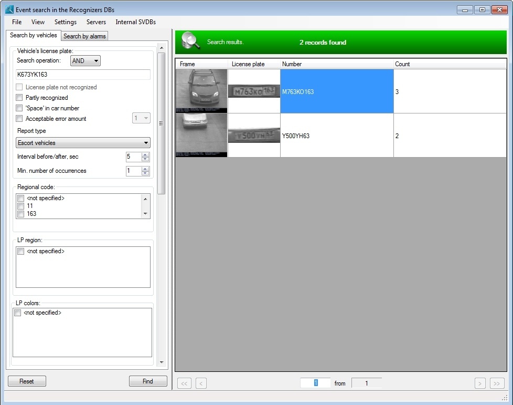
Task: Check regional code 163
Action: [x=20, y=214]
